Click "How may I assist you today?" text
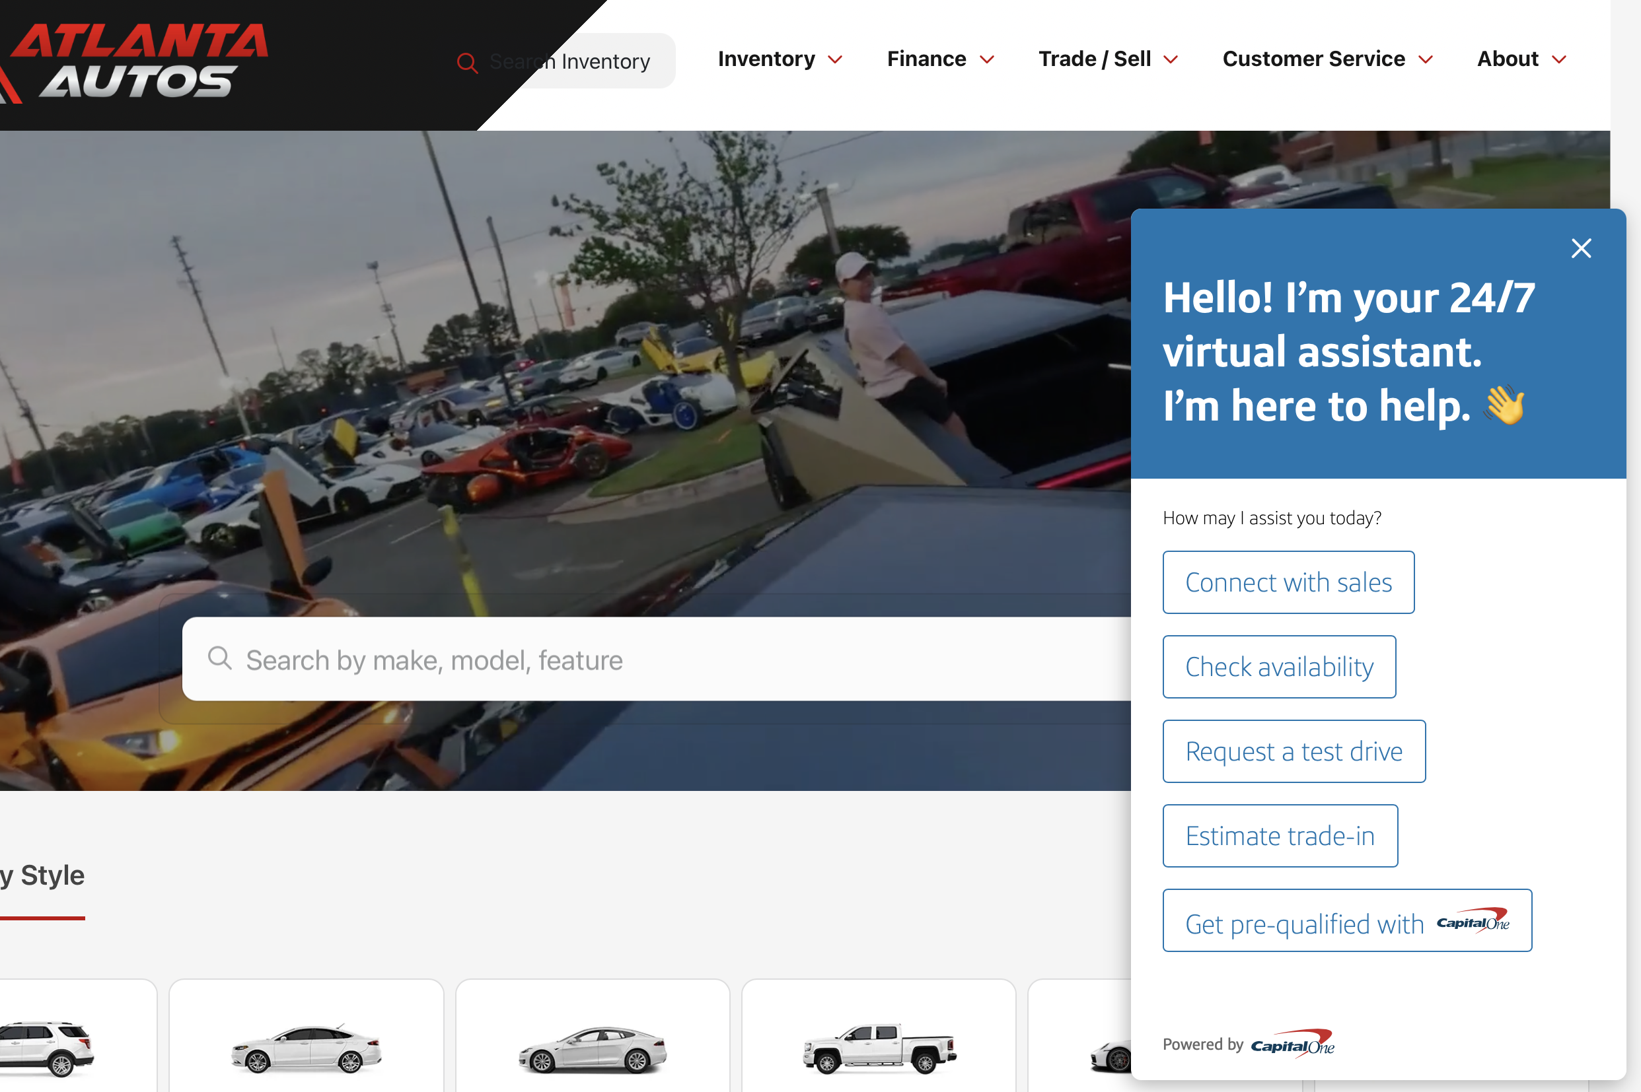 click(1272, 518)
